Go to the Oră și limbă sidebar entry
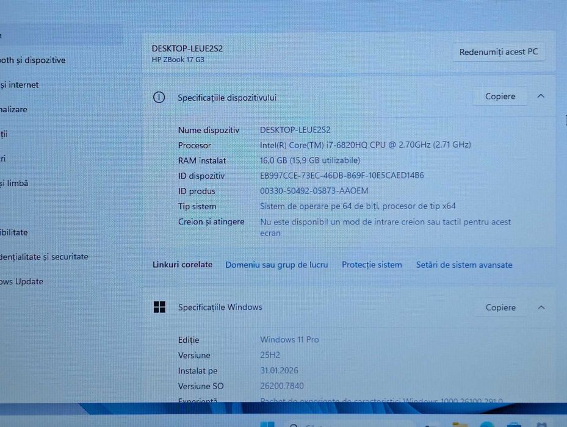Screen dimensions: 567x427 14,184
